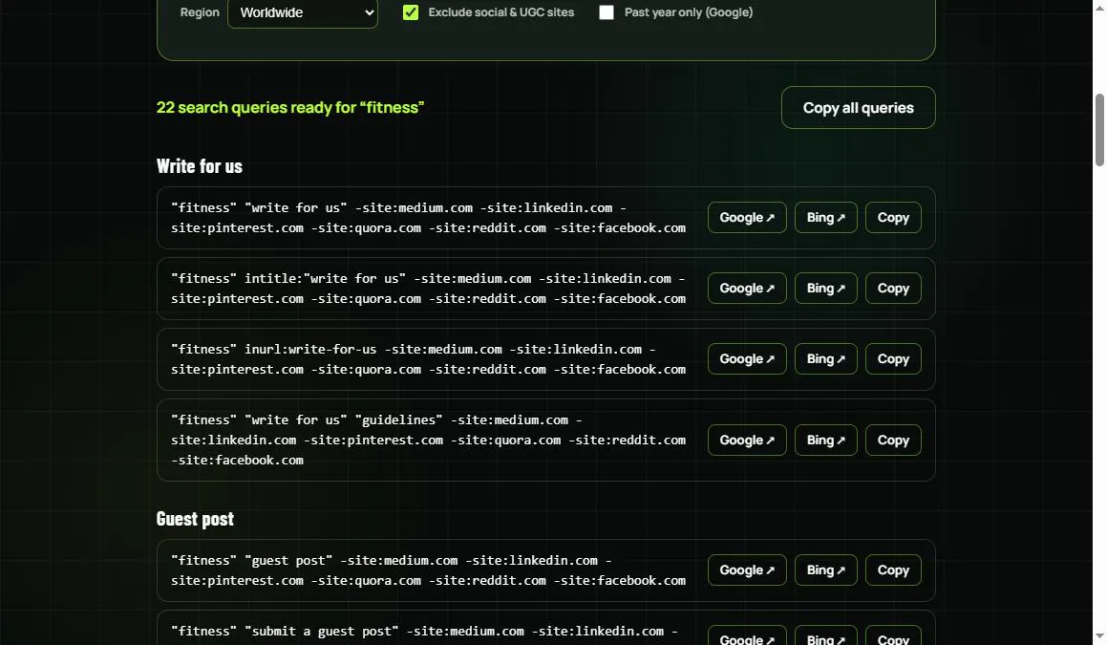Uncheck Exclude social & UGC sites

(410, 12)
